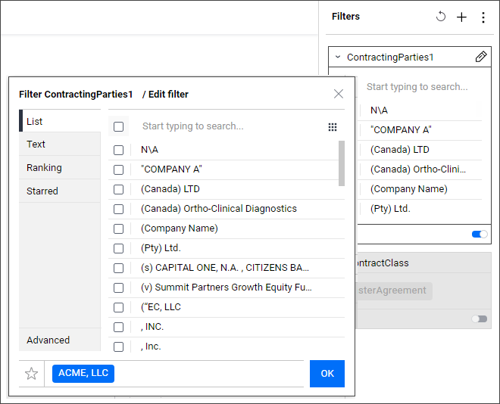Disable the ContractingParties1 filter toggle
The image size is (500, 404).
480,235
